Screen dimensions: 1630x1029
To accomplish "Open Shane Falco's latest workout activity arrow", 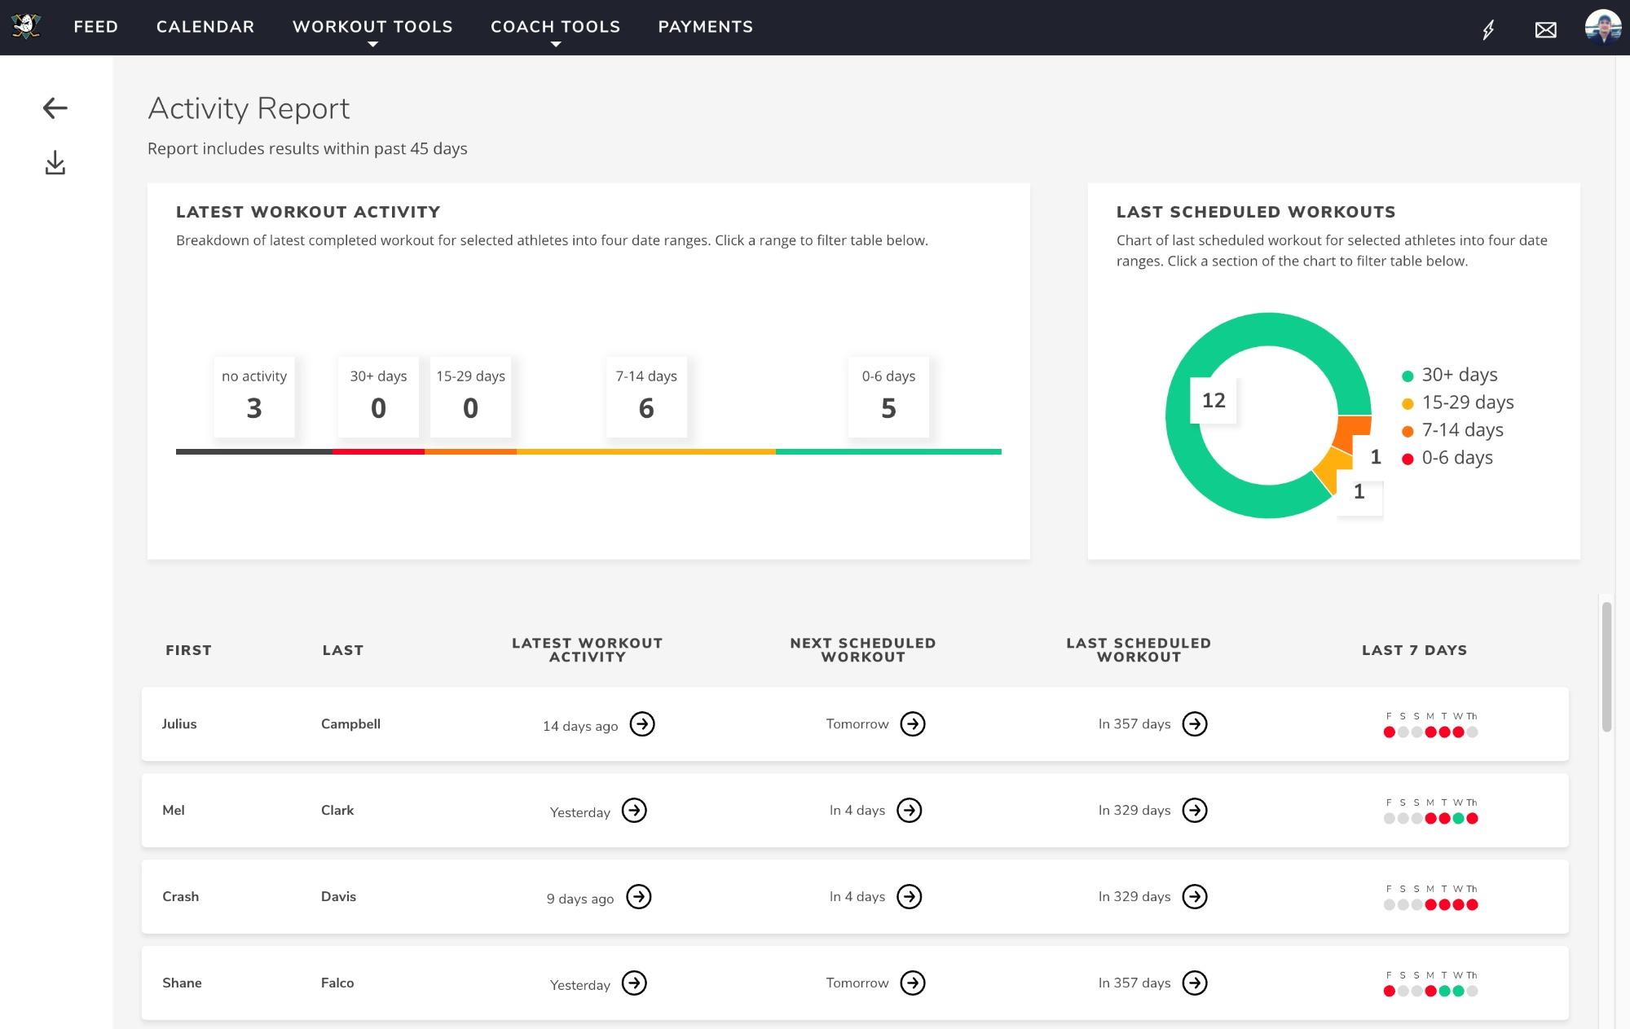I will [x=634, y=983].
